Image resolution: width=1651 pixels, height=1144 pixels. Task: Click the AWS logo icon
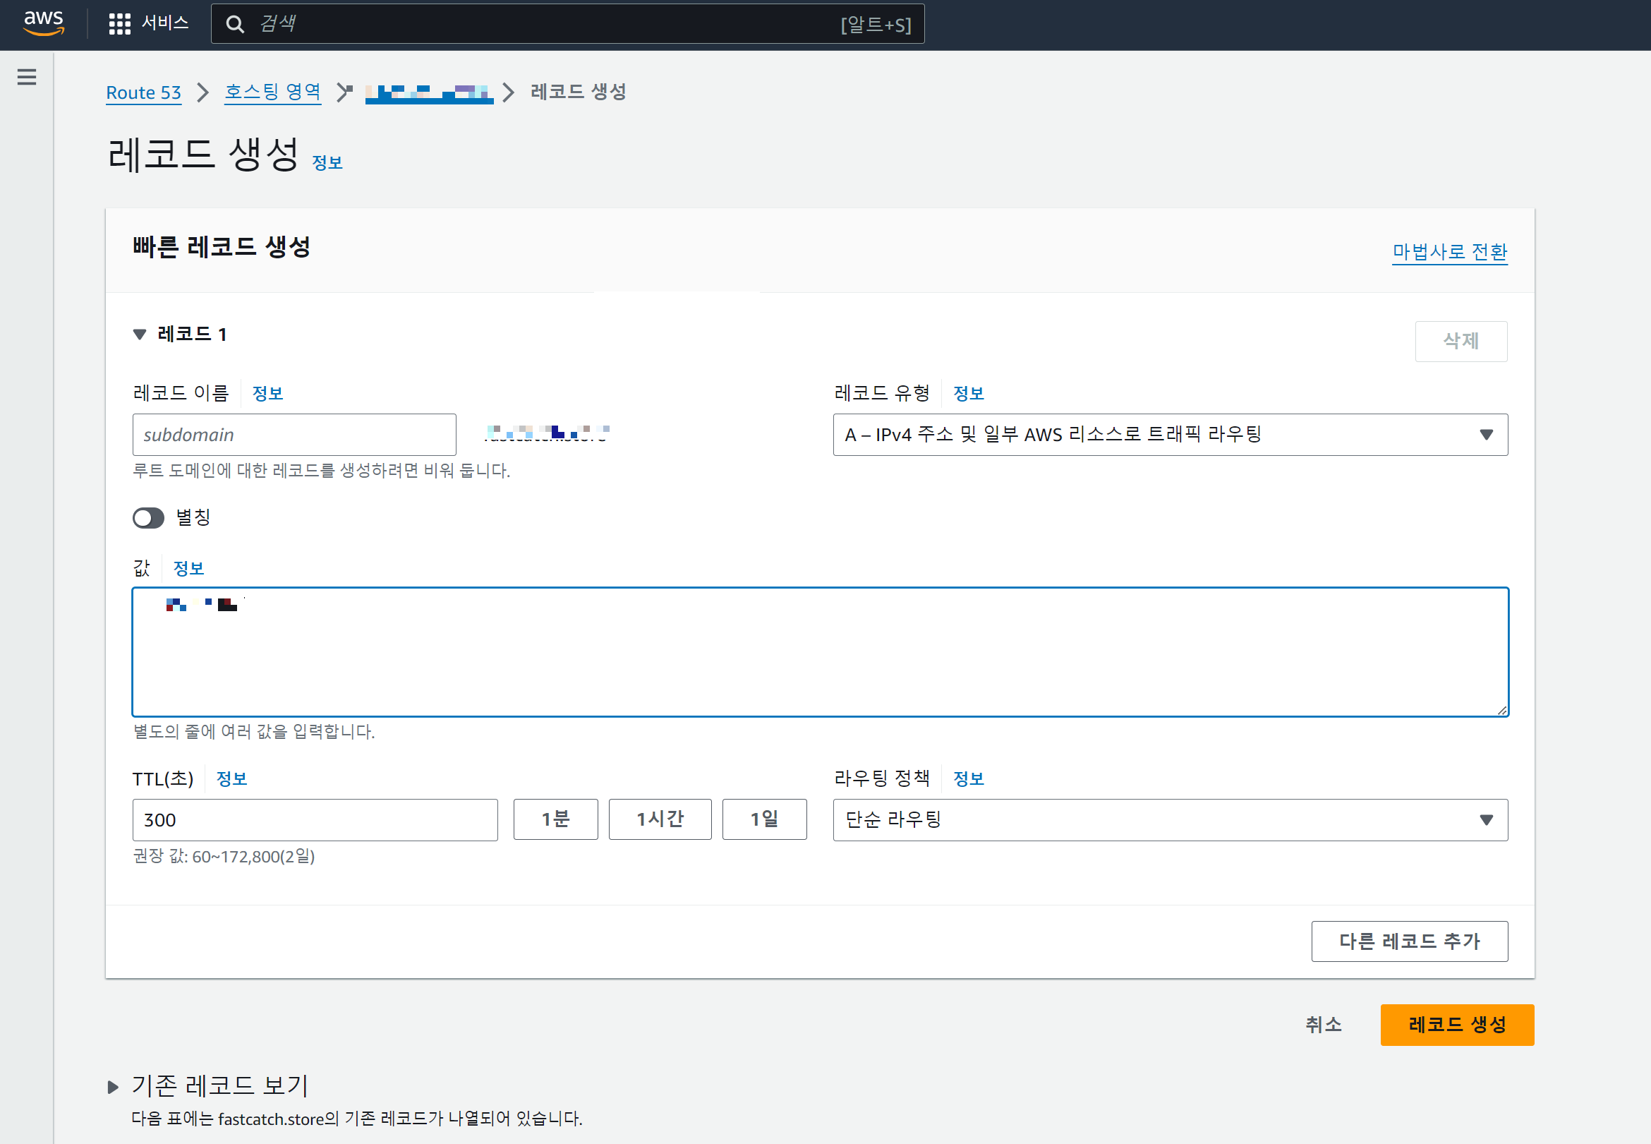coord(44,23)
